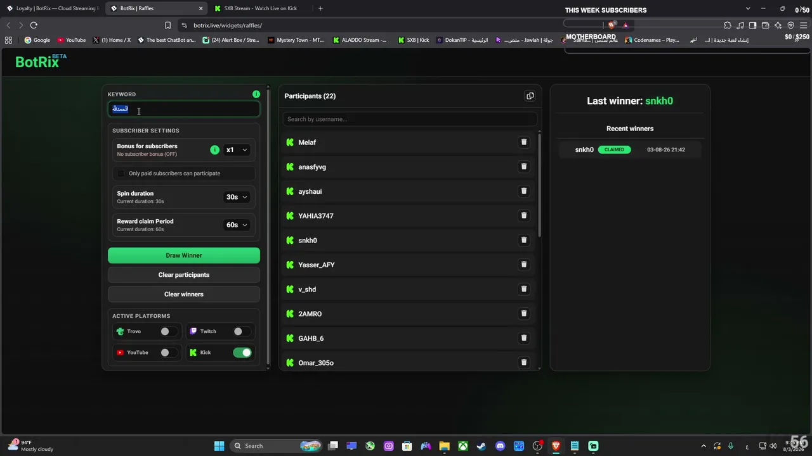
Task: Copy the participants list with copy icon
Action: (x=530, y=96)
